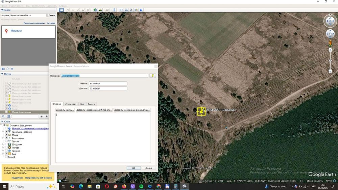The width and height of the screenshot is (338, 190).
Task: Click the printer icon under search results
Action: tap(12, 69)
